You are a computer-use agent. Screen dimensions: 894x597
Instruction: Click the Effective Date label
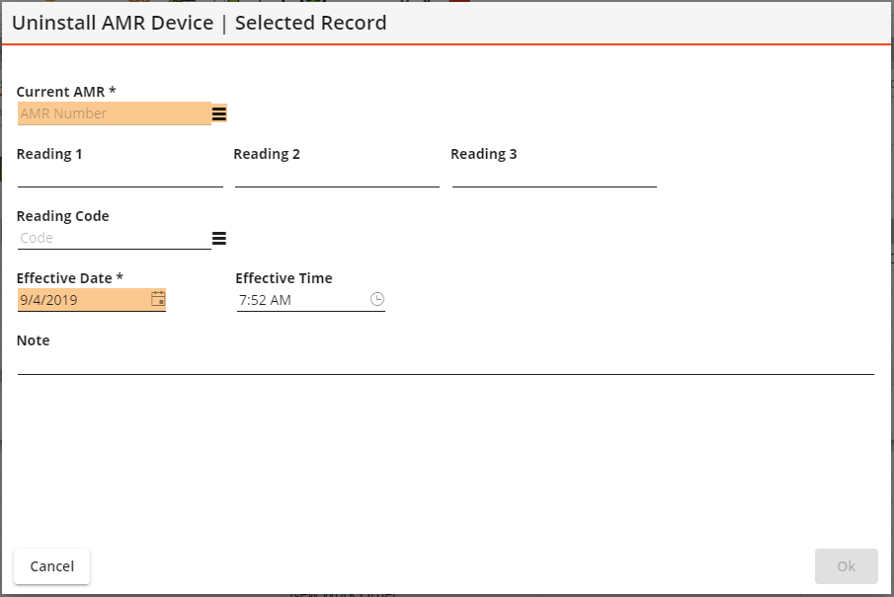pos(69,278)
